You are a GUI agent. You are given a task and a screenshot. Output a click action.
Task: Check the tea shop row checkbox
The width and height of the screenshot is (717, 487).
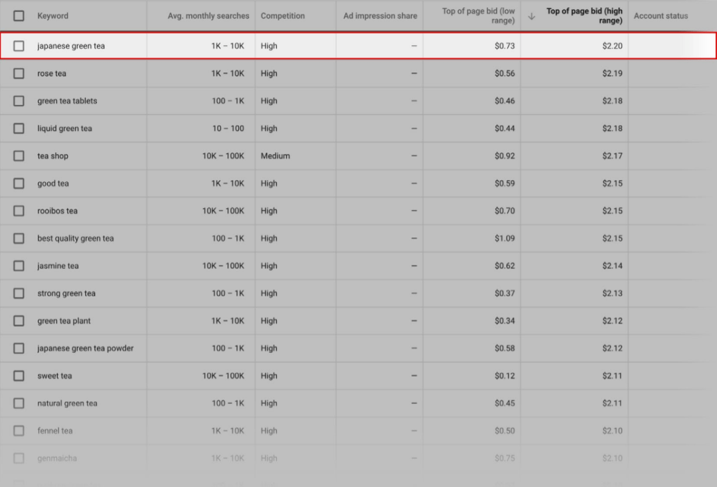19,156
